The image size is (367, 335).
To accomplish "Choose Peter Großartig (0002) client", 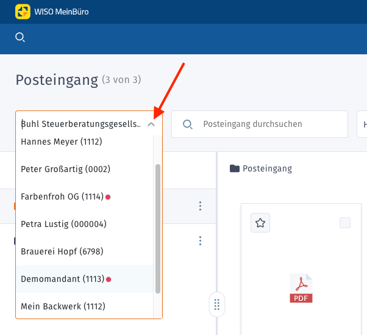I will click(x=65, y=169).
